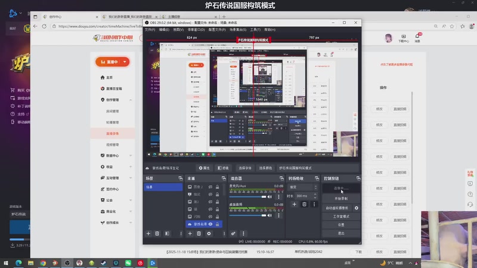Click the 属性 button on the source toolbar

[204, 168]
